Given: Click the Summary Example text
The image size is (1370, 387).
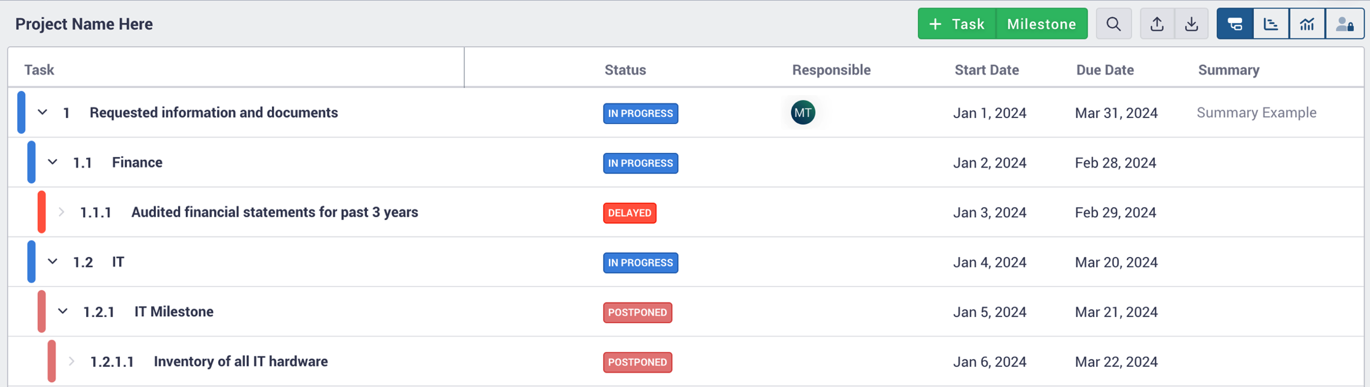Looking at the screenshot, I should tap(1256, 113).
